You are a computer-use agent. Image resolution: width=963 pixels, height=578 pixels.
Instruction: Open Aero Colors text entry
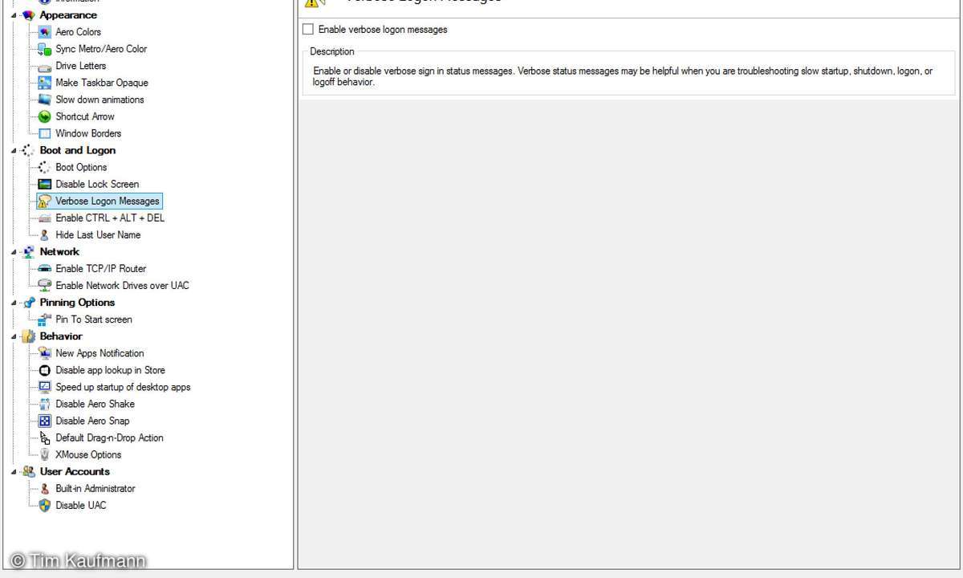(x=79, y=32)
